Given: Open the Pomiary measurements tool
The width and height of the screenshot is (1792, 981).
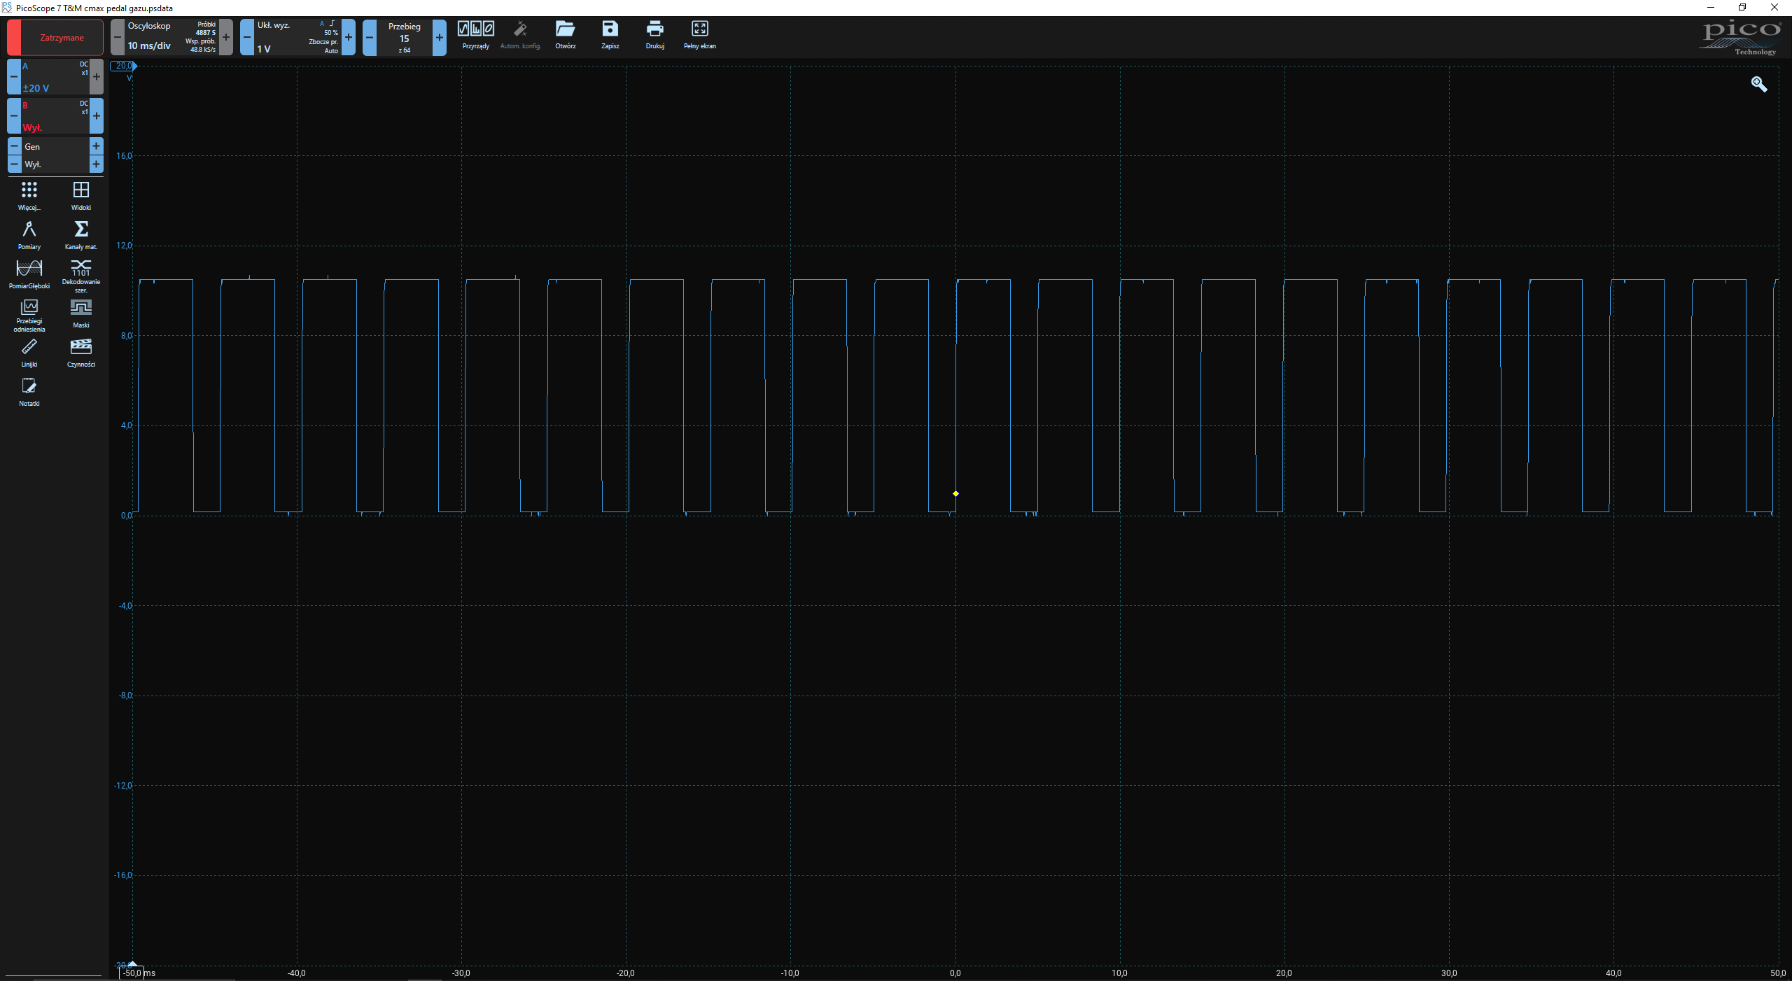Looking at the screenshot, I should pyautogui.click(x=29, y=235).
